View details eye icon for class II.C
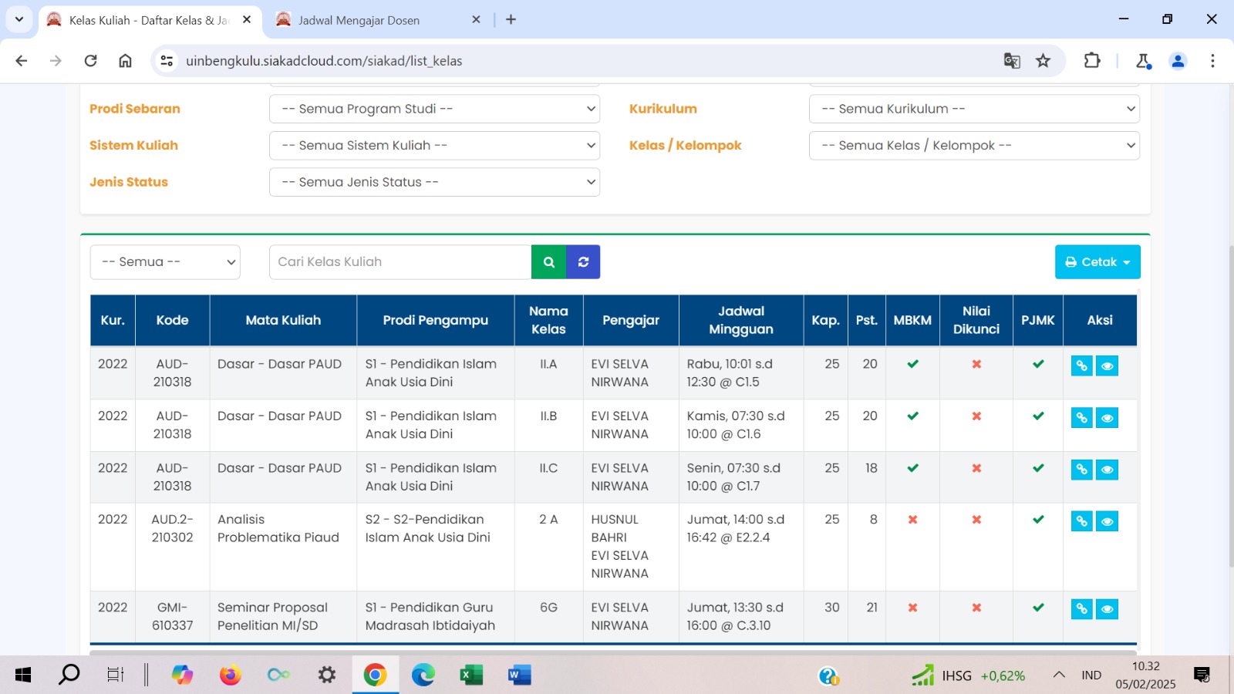 tap(1107, 470)
